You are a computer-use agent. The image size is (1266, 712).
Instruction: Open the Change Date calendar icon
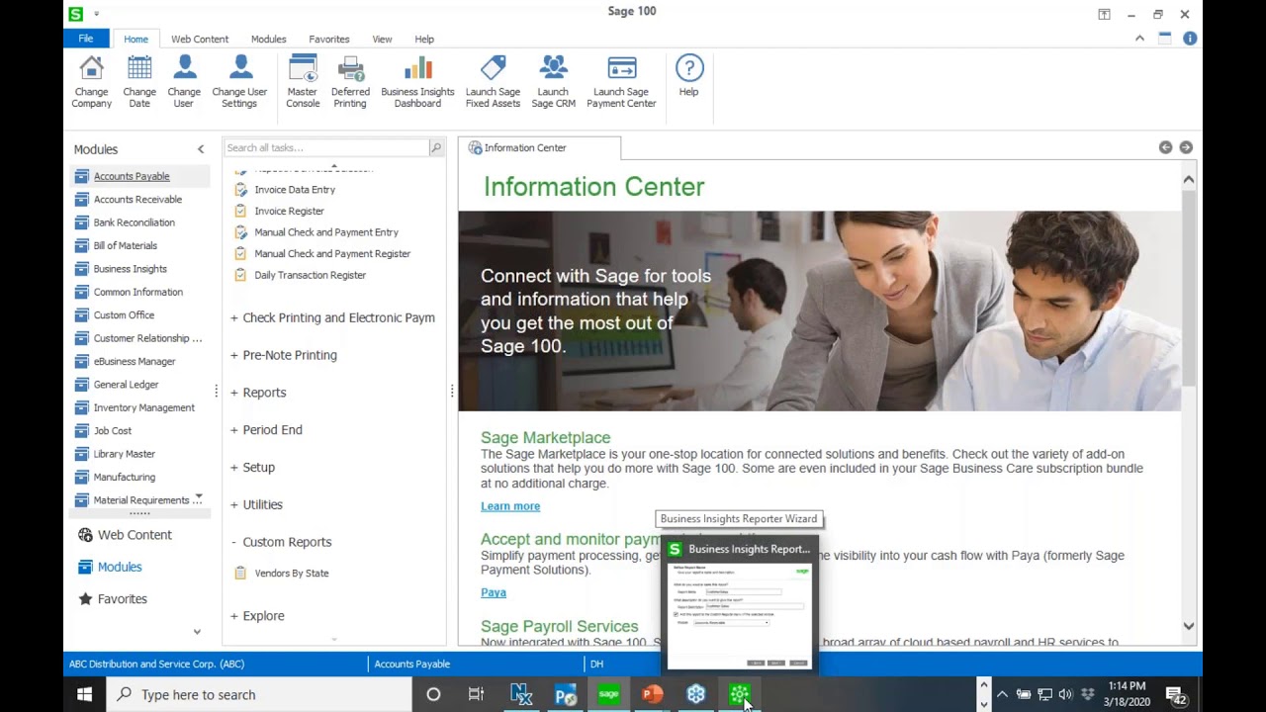click(x=139, y=81)
